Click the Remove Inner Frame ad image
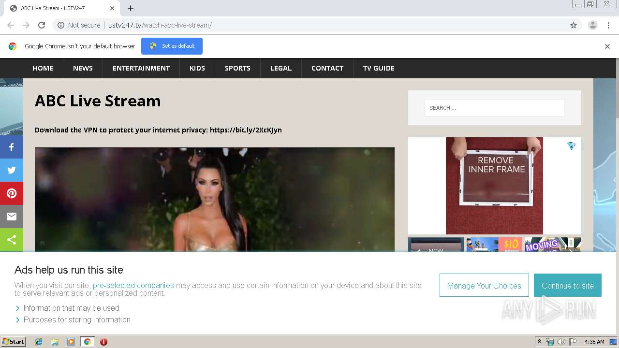 click(x=494, y=186)
